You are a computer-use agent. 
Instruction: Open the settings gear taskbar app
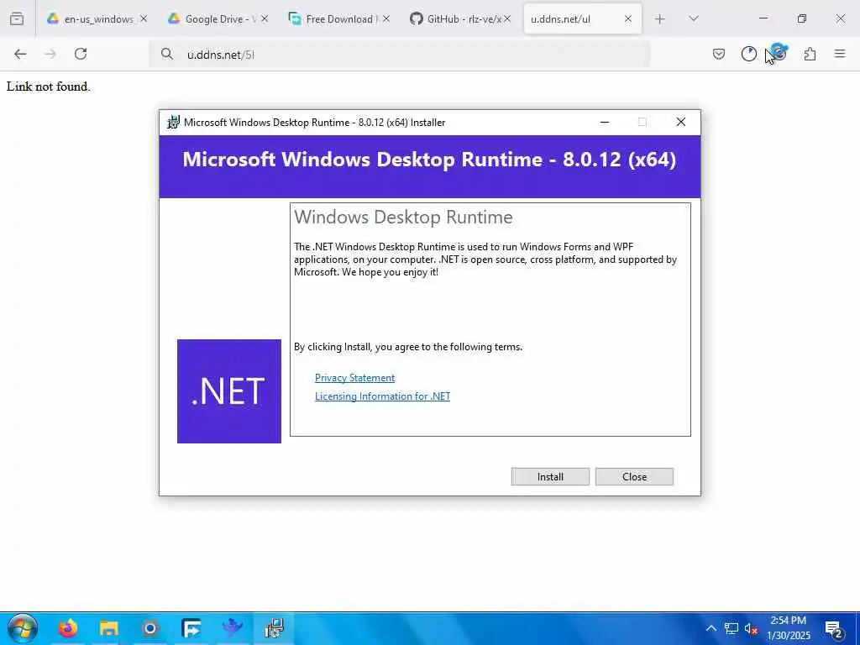(x=150, y=628)
